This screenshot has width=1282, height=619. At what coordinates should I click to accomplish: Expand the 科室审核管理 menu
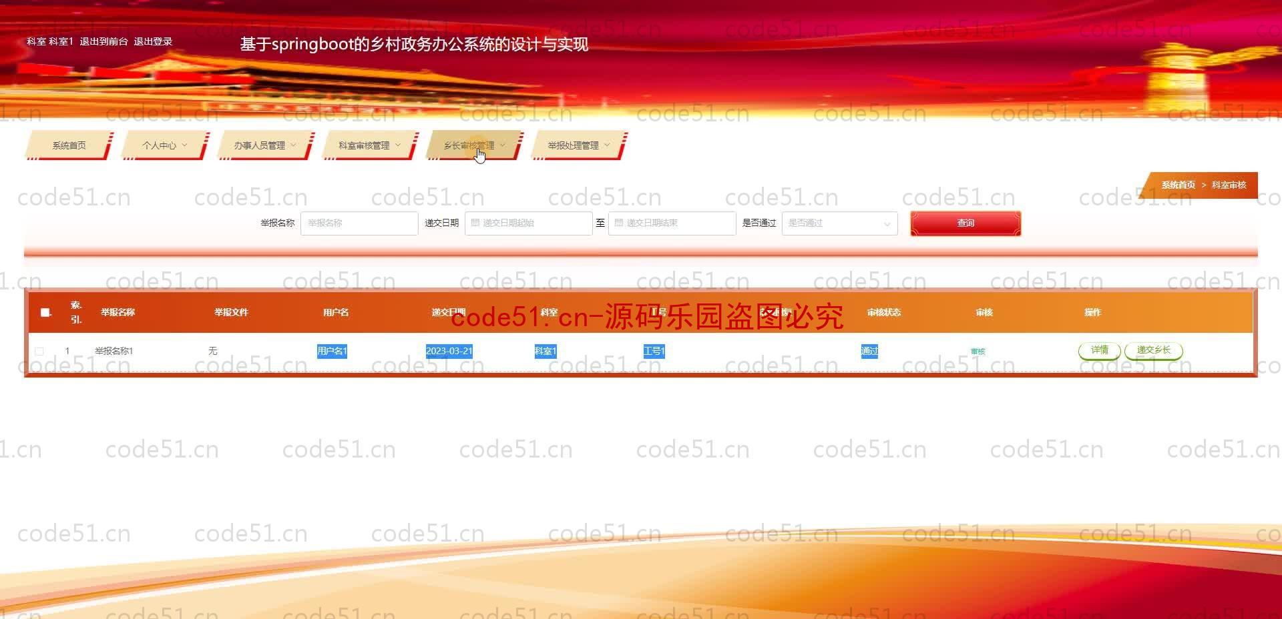point(370,145)
